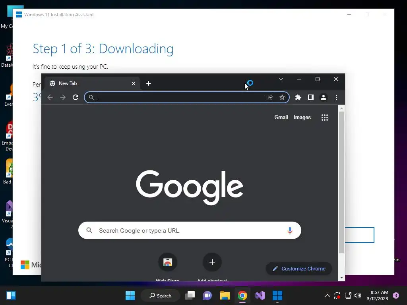Open the Windows Start menu
407x305 pixels.
coord(130,295)
